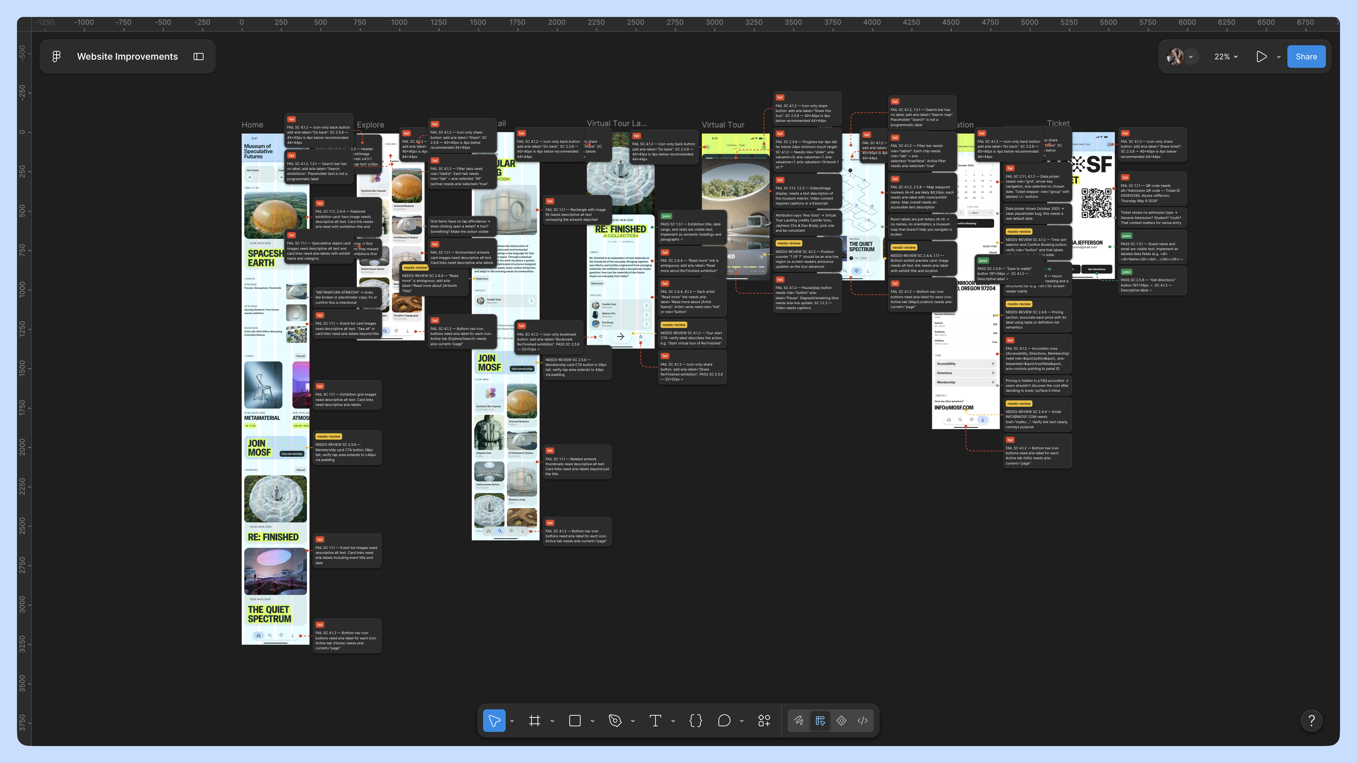Select the Get directions button PASS annotation

(1153, 281)
